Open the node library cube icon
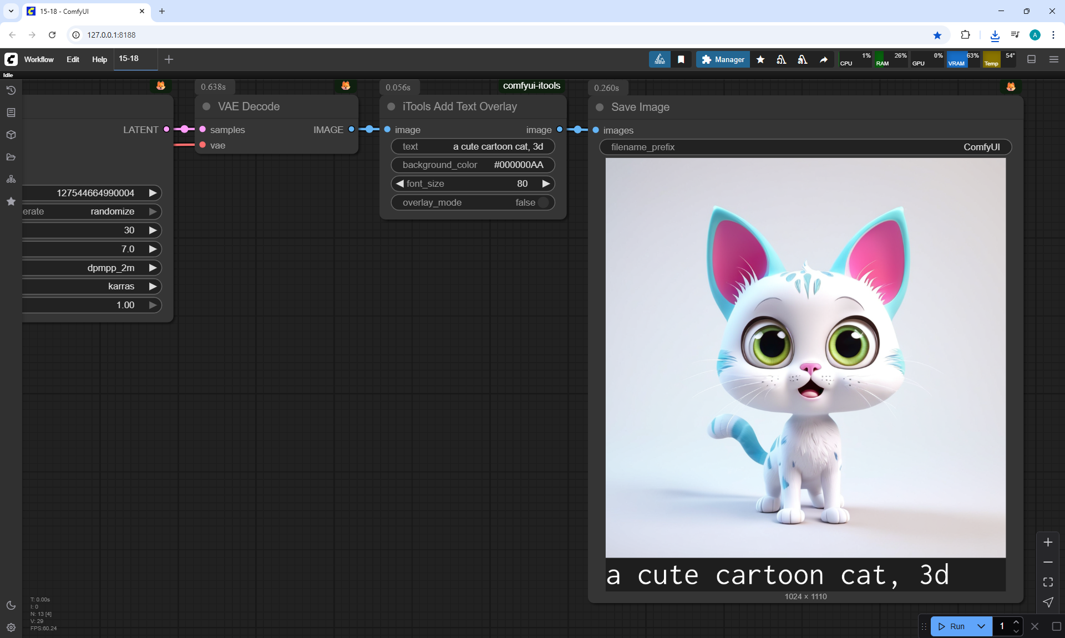1065x638 pixels. click(x=11, y=135)
